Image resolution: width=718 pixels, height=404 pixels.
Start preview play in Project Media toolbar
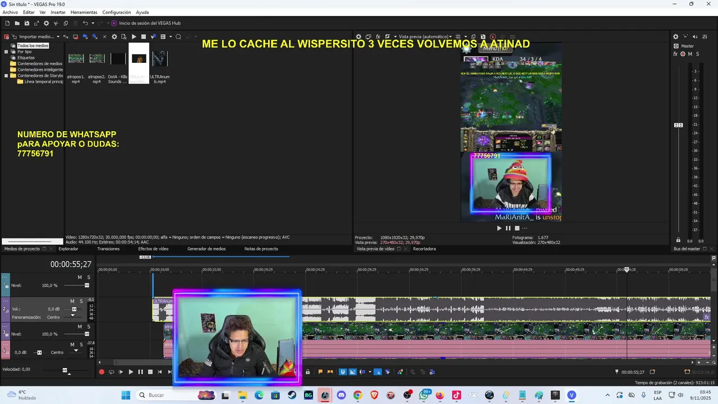tap(134, 36)
